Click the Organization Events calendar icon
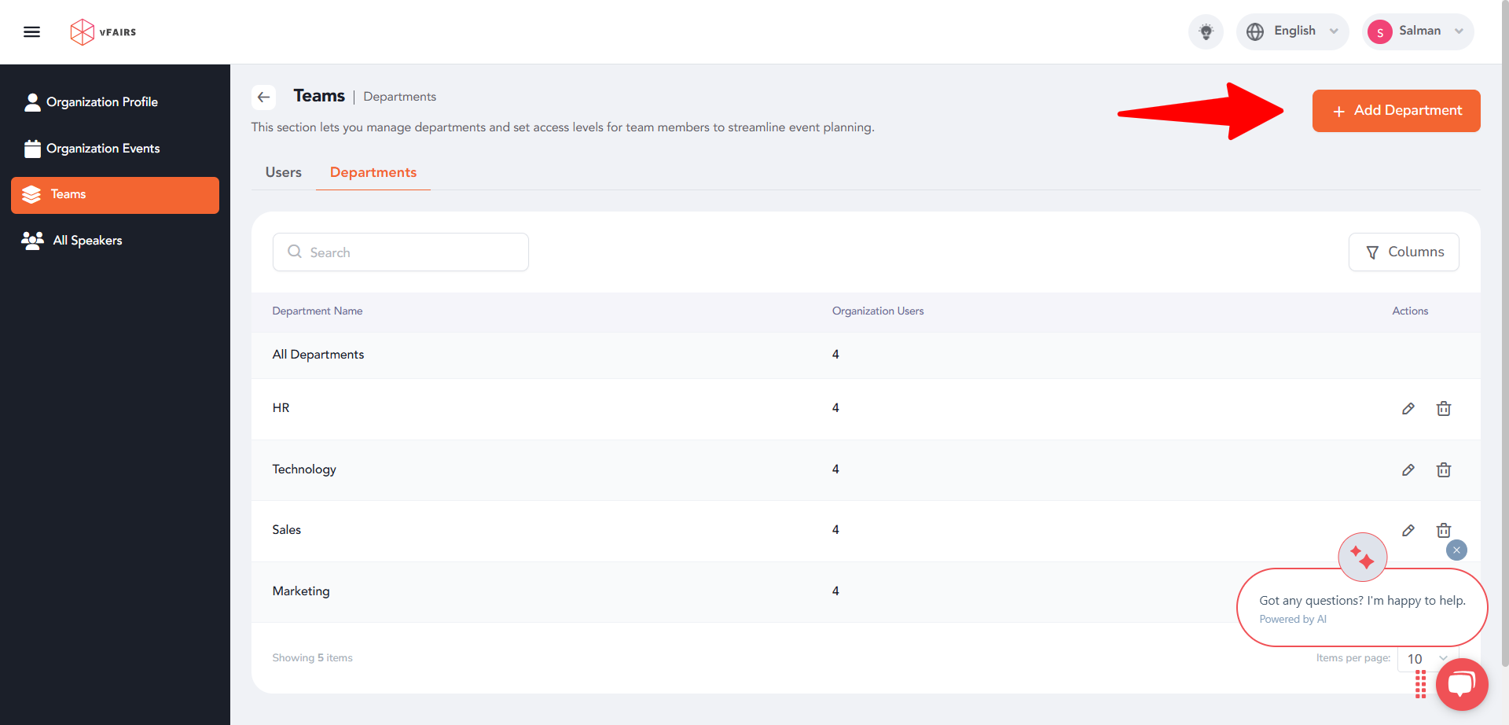 click(x=32, y=149)
